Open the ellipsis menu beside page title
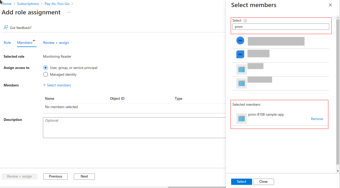The width and height of the screenshot is (340, 188). point(69,12)
